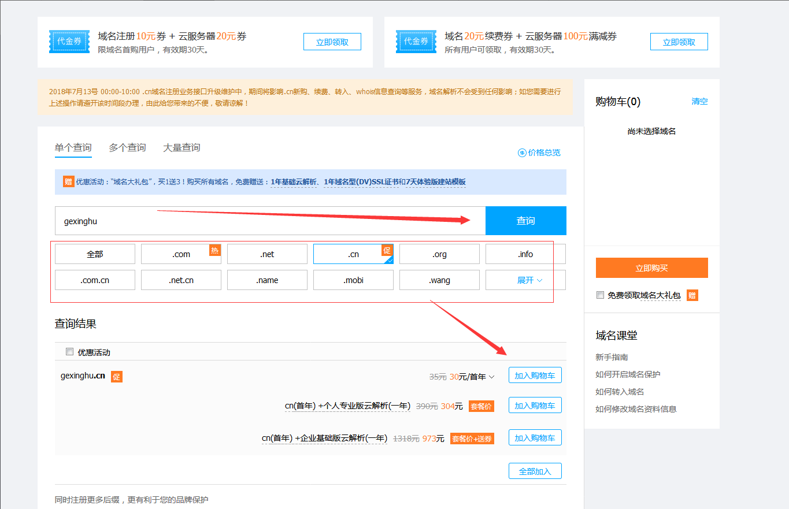Switch to the 多个查询 tab

point(127,147)
